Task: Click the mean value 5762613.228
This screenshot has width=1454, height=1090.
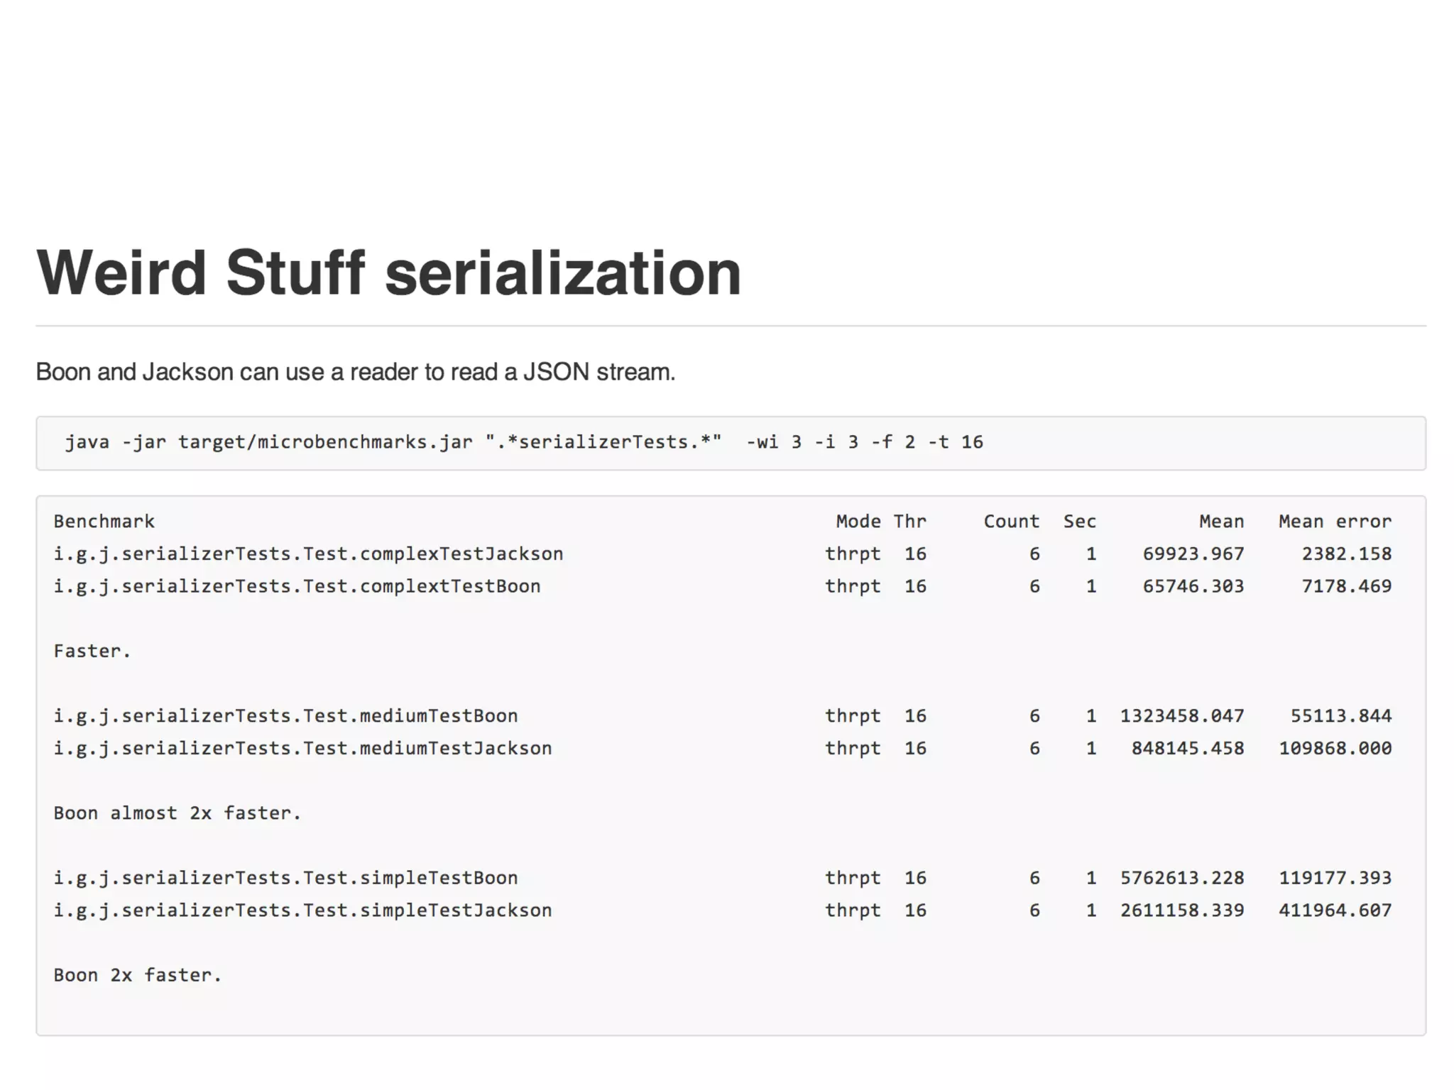Action: point(1181,878)
